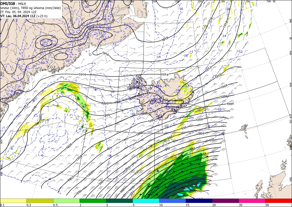Click the '0.3' legend value

29,205
